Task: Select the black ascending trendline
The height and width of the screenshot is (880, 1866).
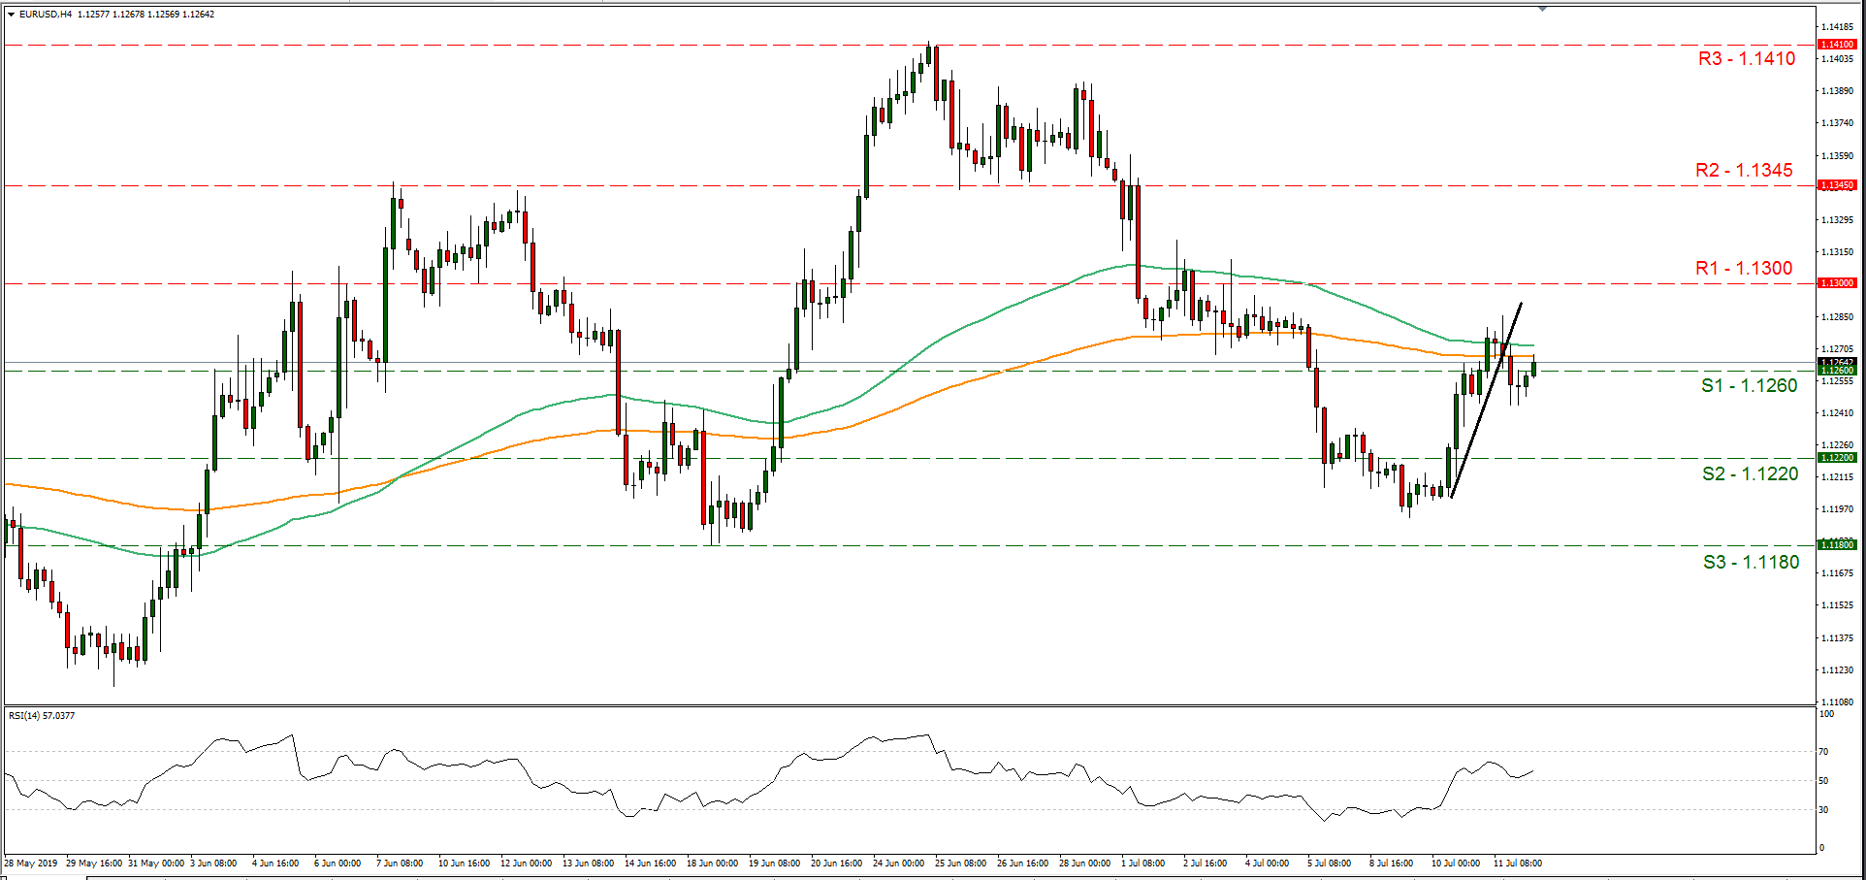Action: (1486, 400)
